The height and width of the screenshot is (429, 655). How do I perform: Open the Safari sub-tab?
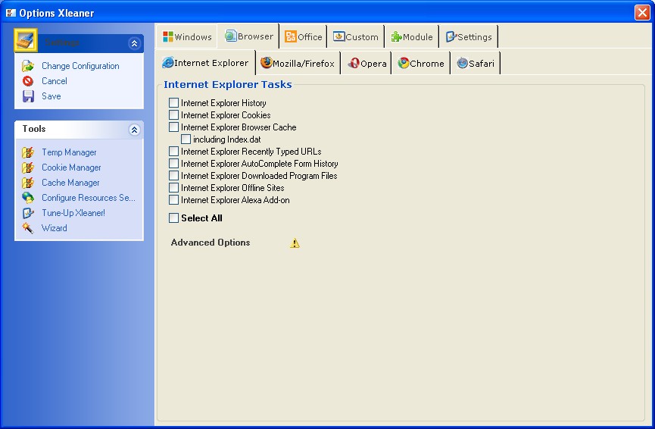tap(476, 63)
